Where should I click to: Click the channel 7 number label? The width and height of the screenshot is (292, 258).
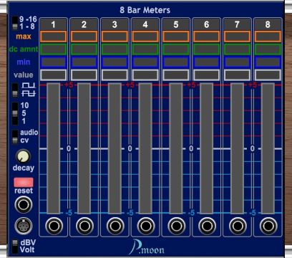[x=237, y=24]
